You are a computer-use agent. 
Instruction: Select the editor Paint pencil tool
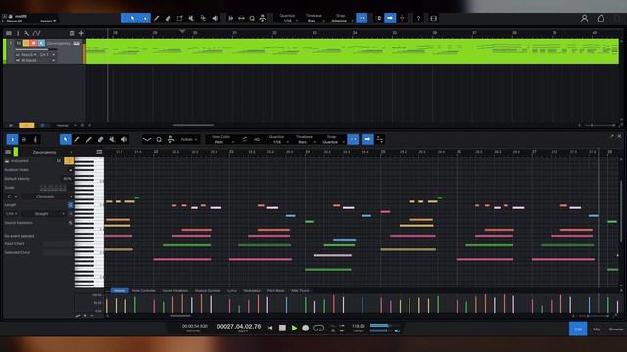click(x=77, y=139)
